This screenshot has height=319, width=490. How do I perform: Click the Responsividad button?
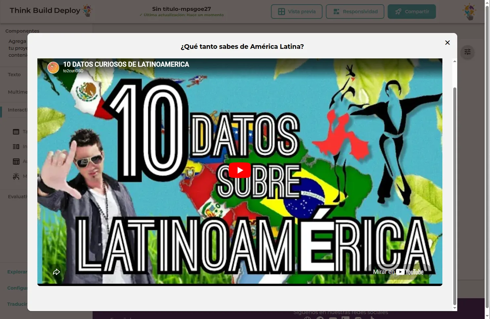click(x=355, y=12)
